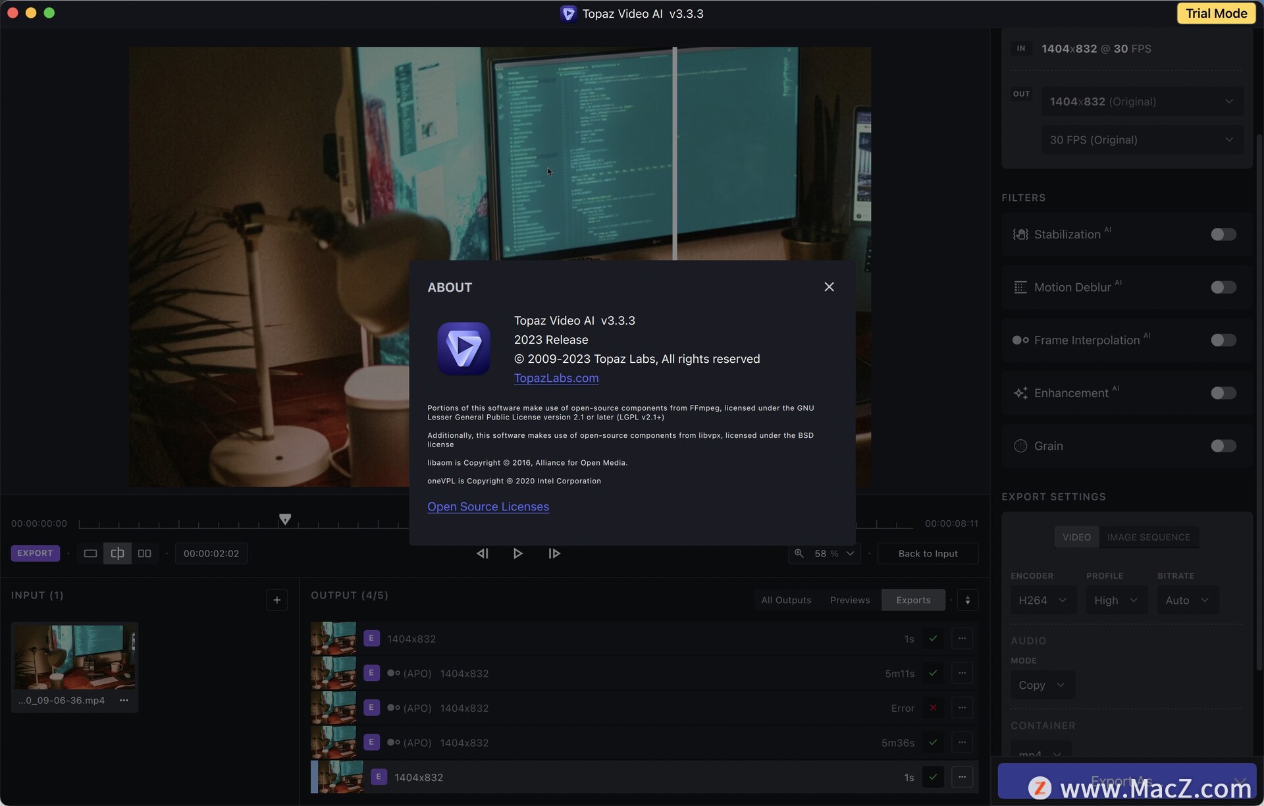Image resolution: width=1264 pixels, height=806 pixels.
Task: Expand the 30 FPS (Original) dropdown
Action: [x=1142, y=140]
